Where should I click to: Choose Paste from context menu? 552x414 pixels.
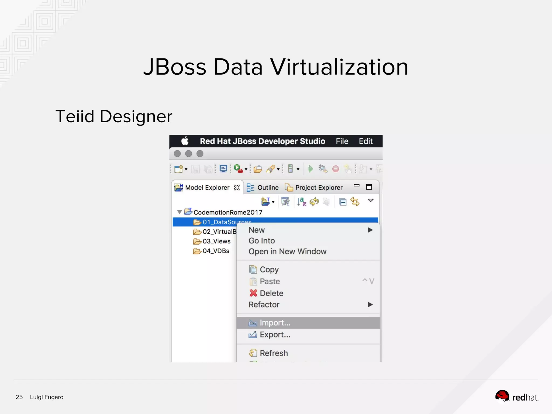pos(308,281)
